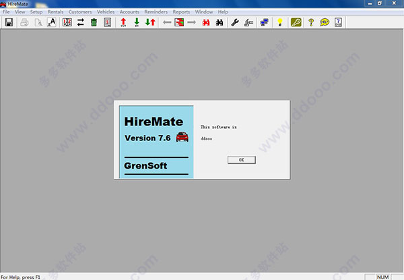Open the Rentals menu
Screen dimensions: 404x280
55,12
